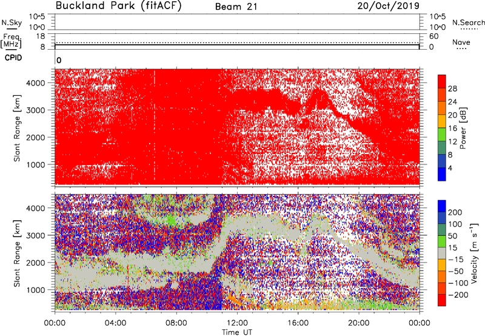
Task: Click the '08:00' time tick label
Action: [176, 323]
